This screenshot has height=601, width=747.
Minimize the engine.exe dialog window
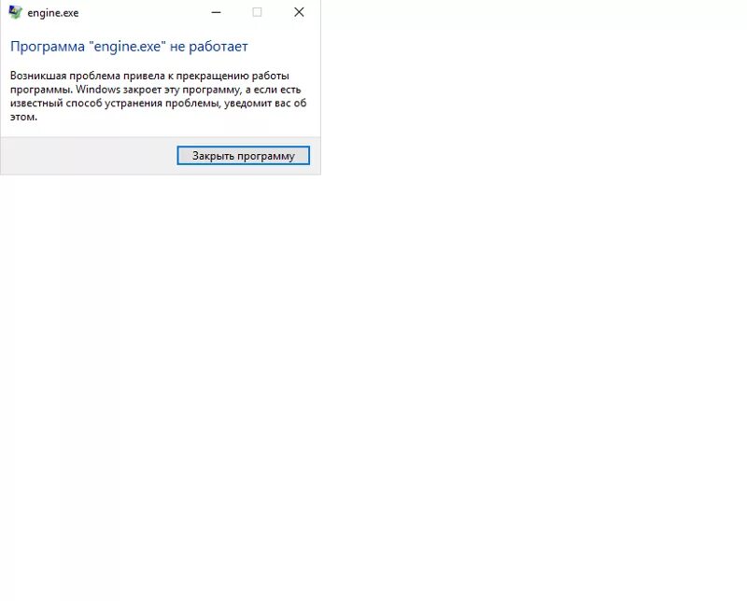tap(217, 12)
